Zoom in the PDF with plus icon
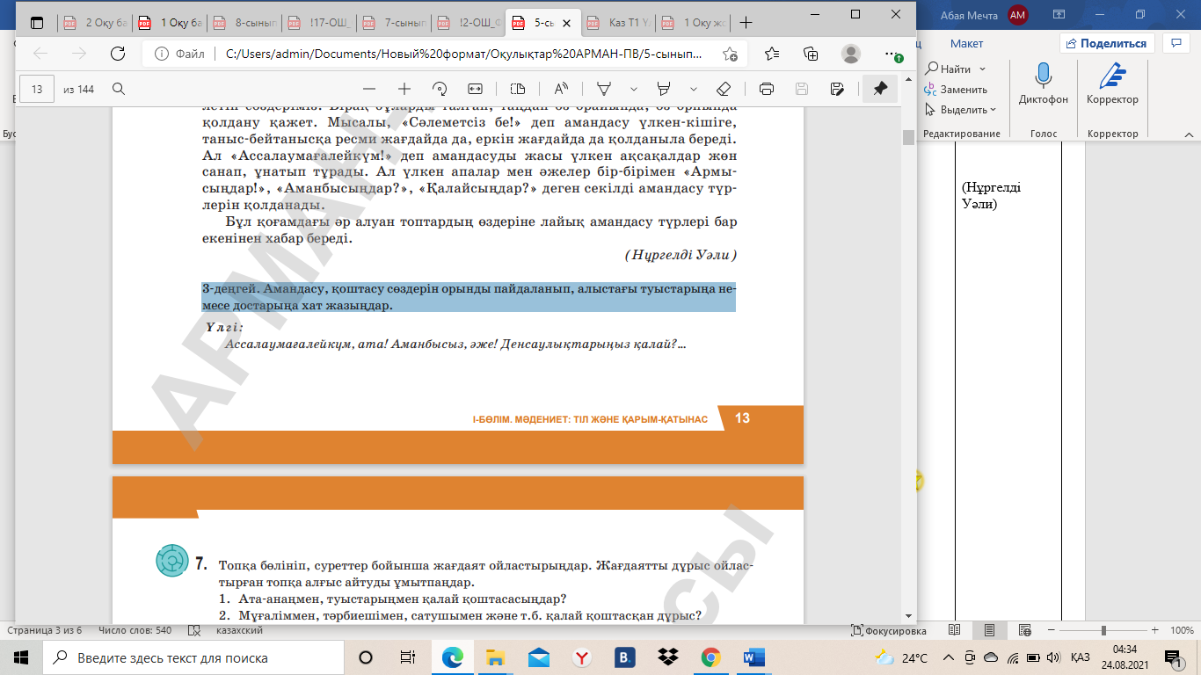The image size is (1201, 675). tap(404, 89)
